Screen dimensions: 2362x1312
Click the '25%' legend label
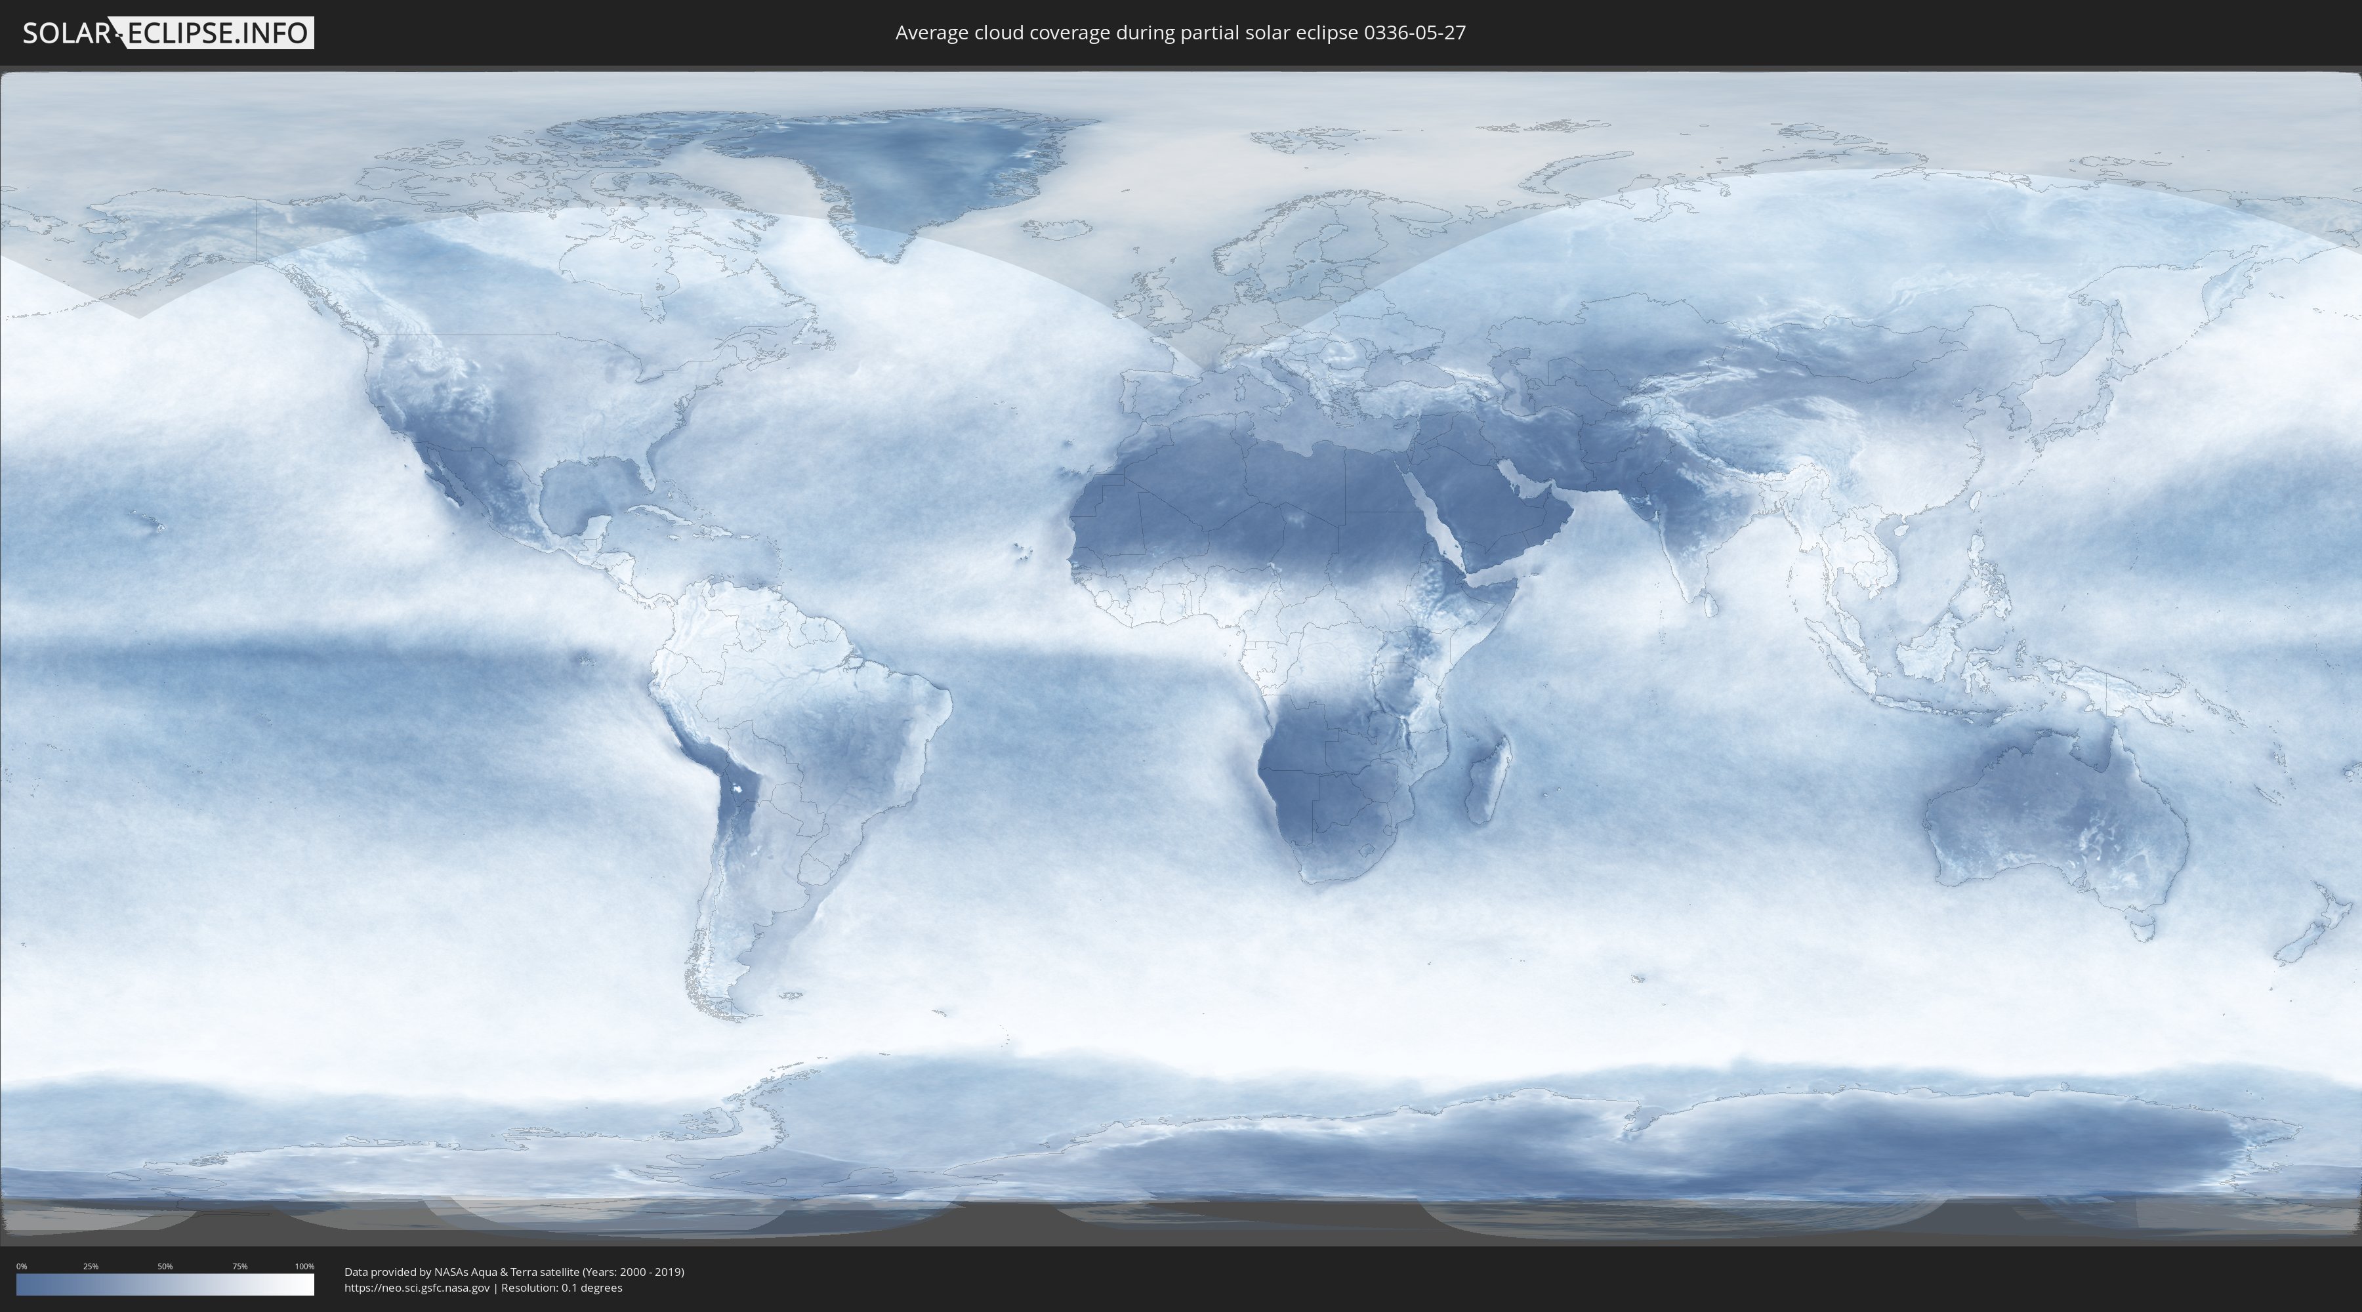click(91, 1266)
